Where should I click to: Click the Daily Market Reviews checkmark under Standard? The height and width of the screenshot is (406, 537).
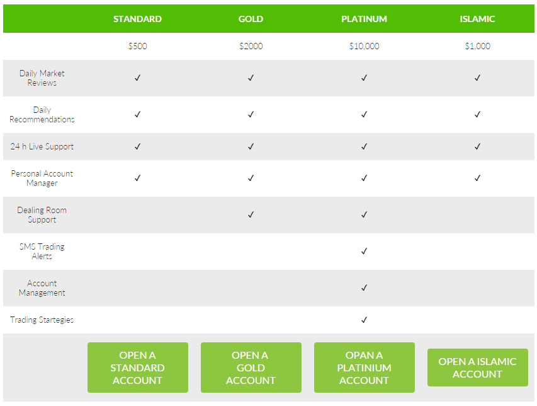pyautogui.click(x=137, y=78)
